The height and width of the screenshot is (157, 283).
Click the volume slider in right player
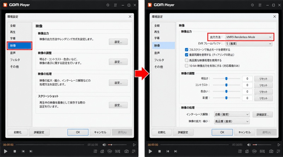tap(262, 145)
